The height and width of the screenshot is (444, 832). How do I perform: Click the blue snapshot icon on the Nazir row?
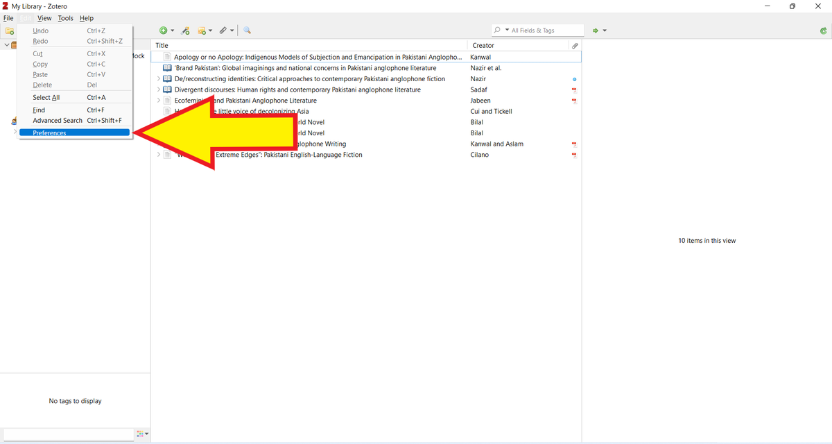573,78
